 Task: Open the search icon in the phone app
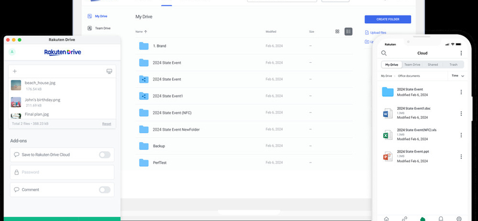[384, 53]
